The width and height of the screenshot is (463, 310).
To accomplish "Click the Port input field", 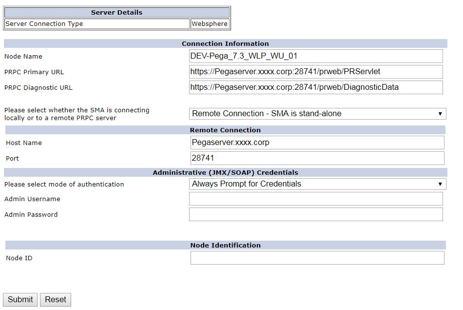I will [317, 158].
